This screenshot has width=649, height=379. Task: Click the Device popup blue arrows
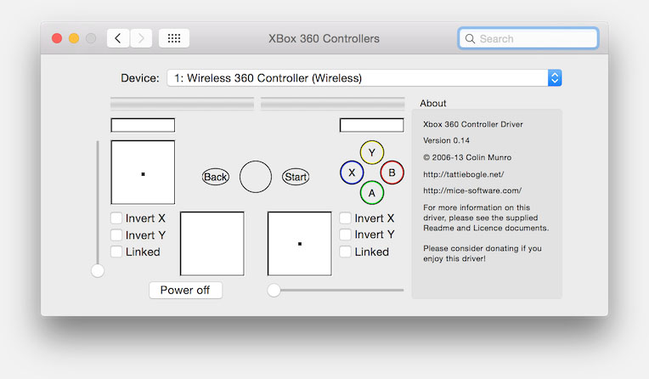[555, 78]
